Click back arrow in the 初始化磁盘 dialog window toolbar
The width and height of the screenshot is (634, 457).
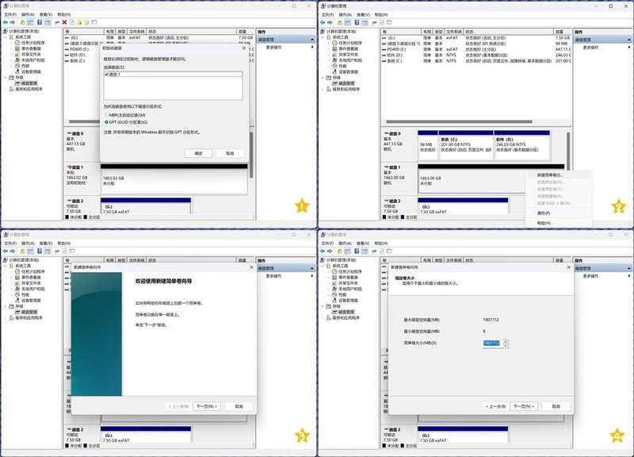pos(6,22)
